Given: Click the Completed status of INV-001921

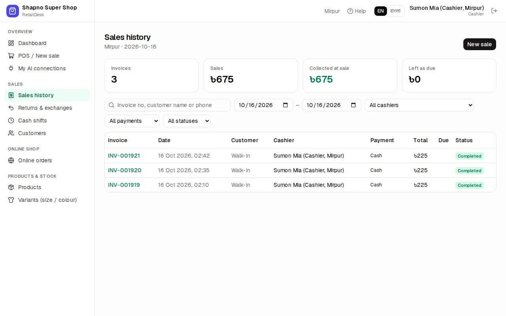Looking at the screenshot, I should (x=470, y=156).
